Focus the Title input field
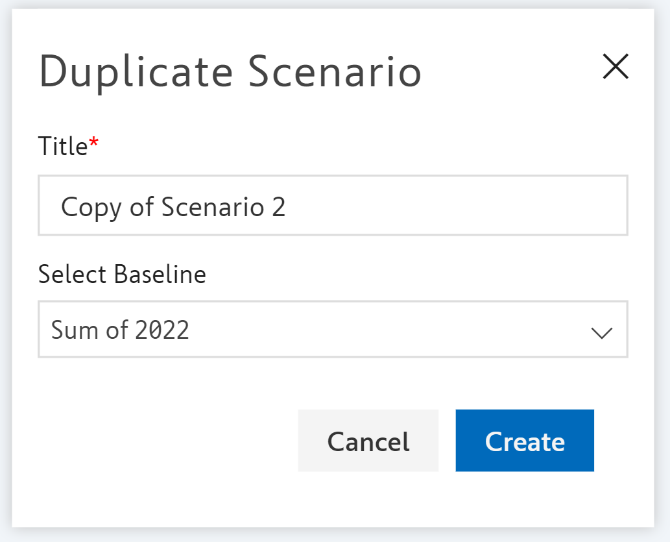670x542 pixels. pyautogui.click(x=332, y=206)
